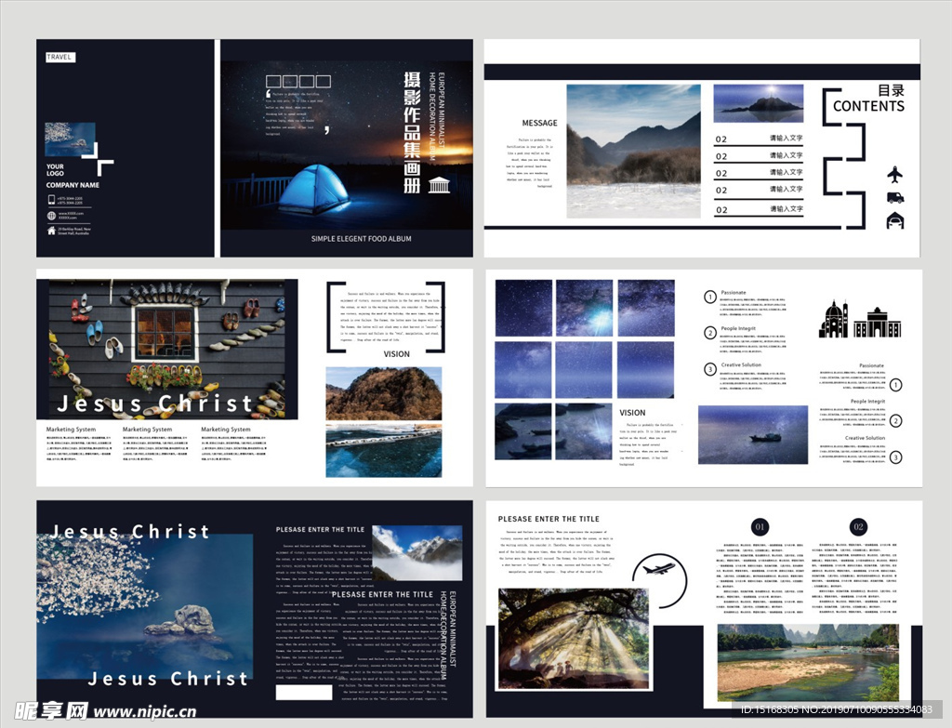Select the delivery truck icon on contents page
952x728 pixels.
(895, 198)
